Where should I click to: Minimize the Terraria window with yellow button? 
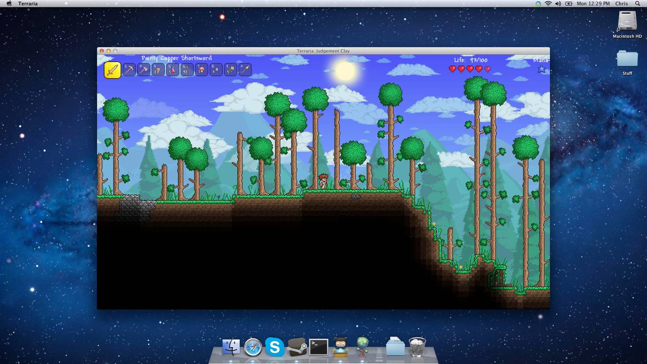[108, 51]
